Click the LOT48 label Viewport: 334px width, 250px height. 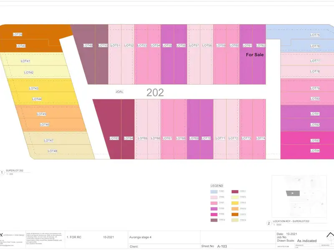[52, 151]
